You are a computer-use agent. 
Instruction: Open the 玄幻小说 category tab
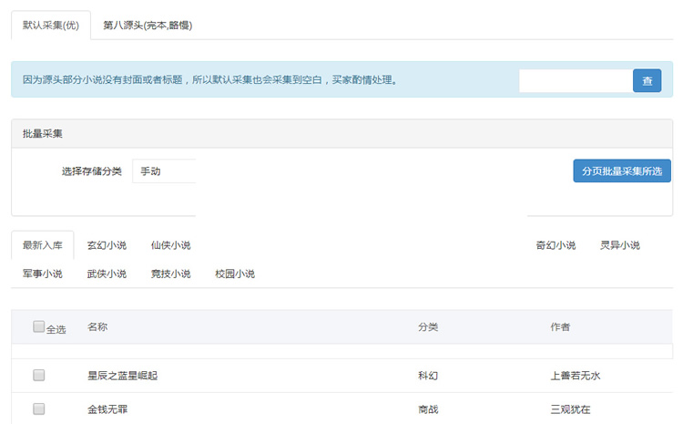click(x=107, y=245)
